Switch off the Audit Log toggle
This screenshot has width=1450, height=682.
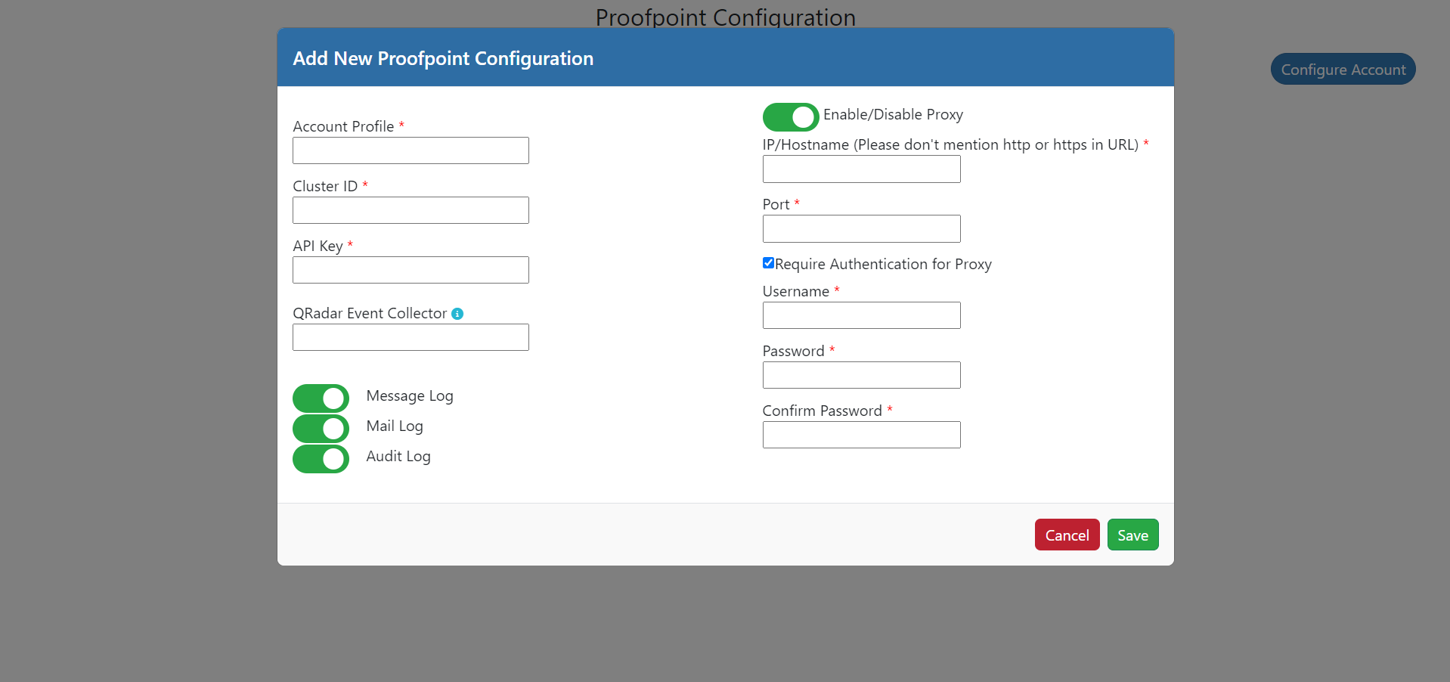click(321, 459)
